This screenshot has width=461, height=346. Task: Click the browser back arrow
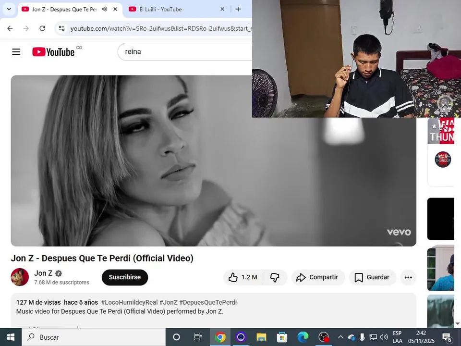pos(10,28)
